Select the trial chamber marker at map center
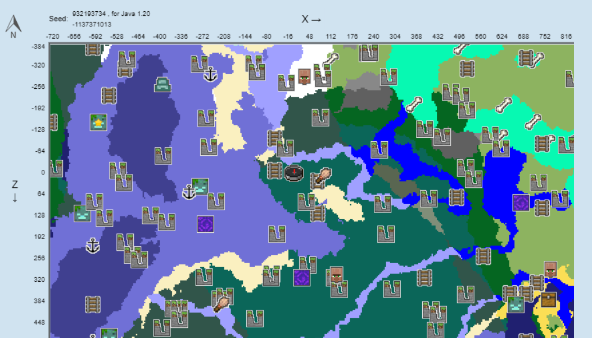 pos(294,173)
